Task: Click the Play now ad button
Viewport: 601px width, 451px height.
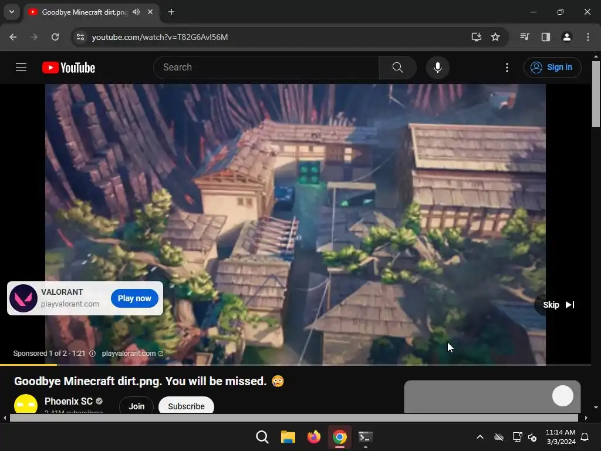Action: [134, 298]
